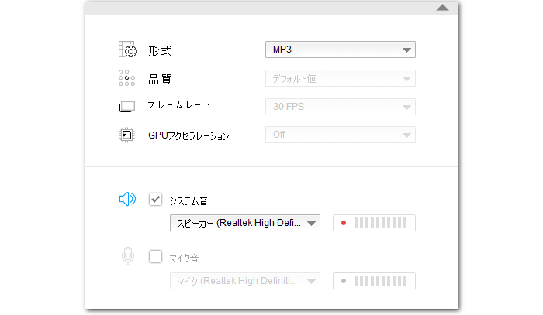Image resolution: width=543 pixels, height=315 pixels.
Task: Collapse the settings panel with top arrow
Action: pos(442,8)
